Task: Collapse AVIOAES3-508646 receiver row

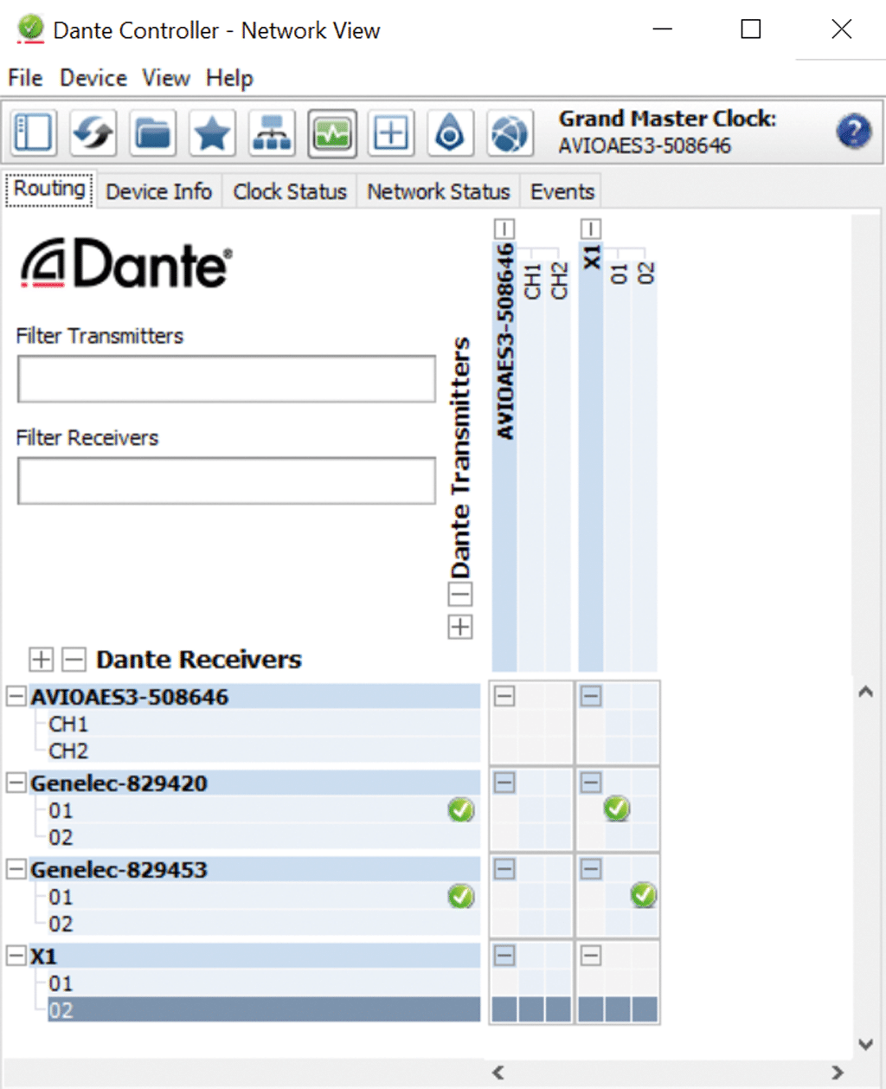Action: 16,696
